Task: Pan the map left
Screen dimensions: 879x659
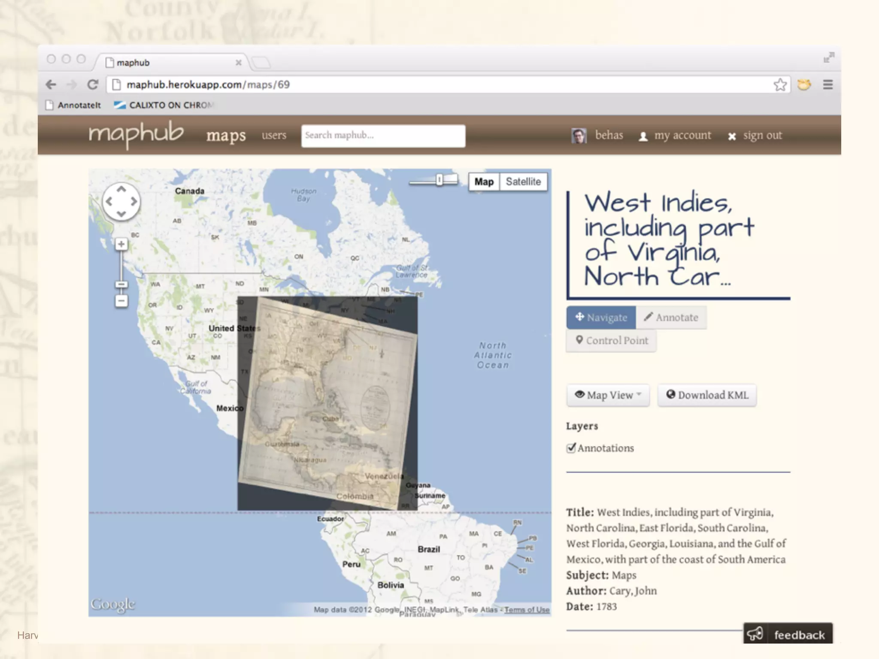Action: click(x=109, y=201)
